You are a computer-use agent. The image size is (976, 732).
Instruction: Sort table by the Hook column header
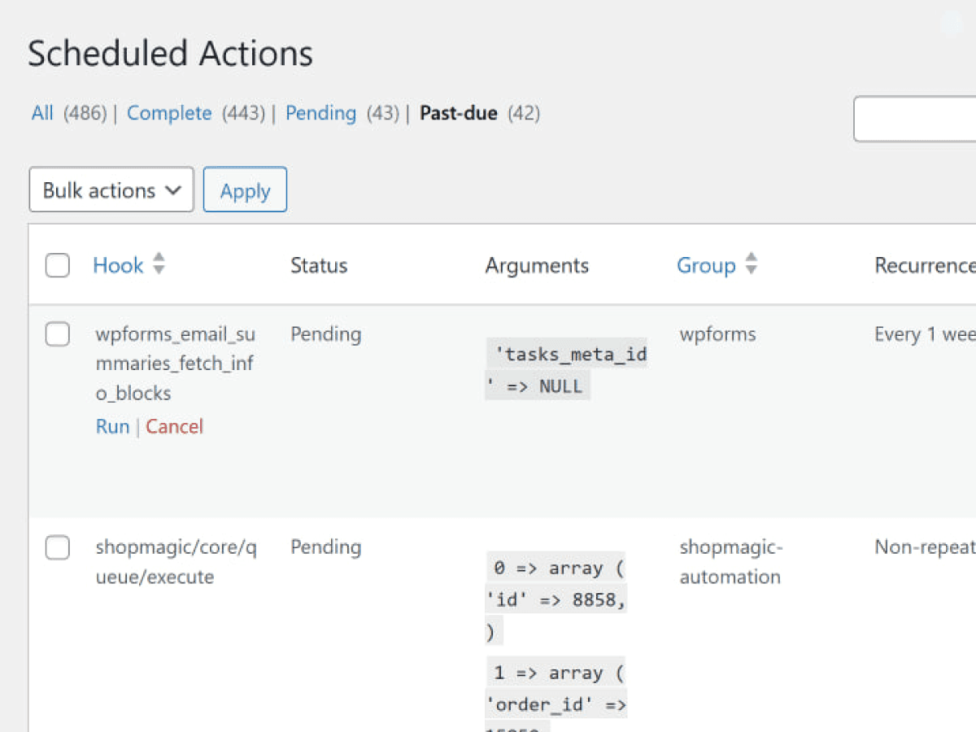click(x=118, y=265)
